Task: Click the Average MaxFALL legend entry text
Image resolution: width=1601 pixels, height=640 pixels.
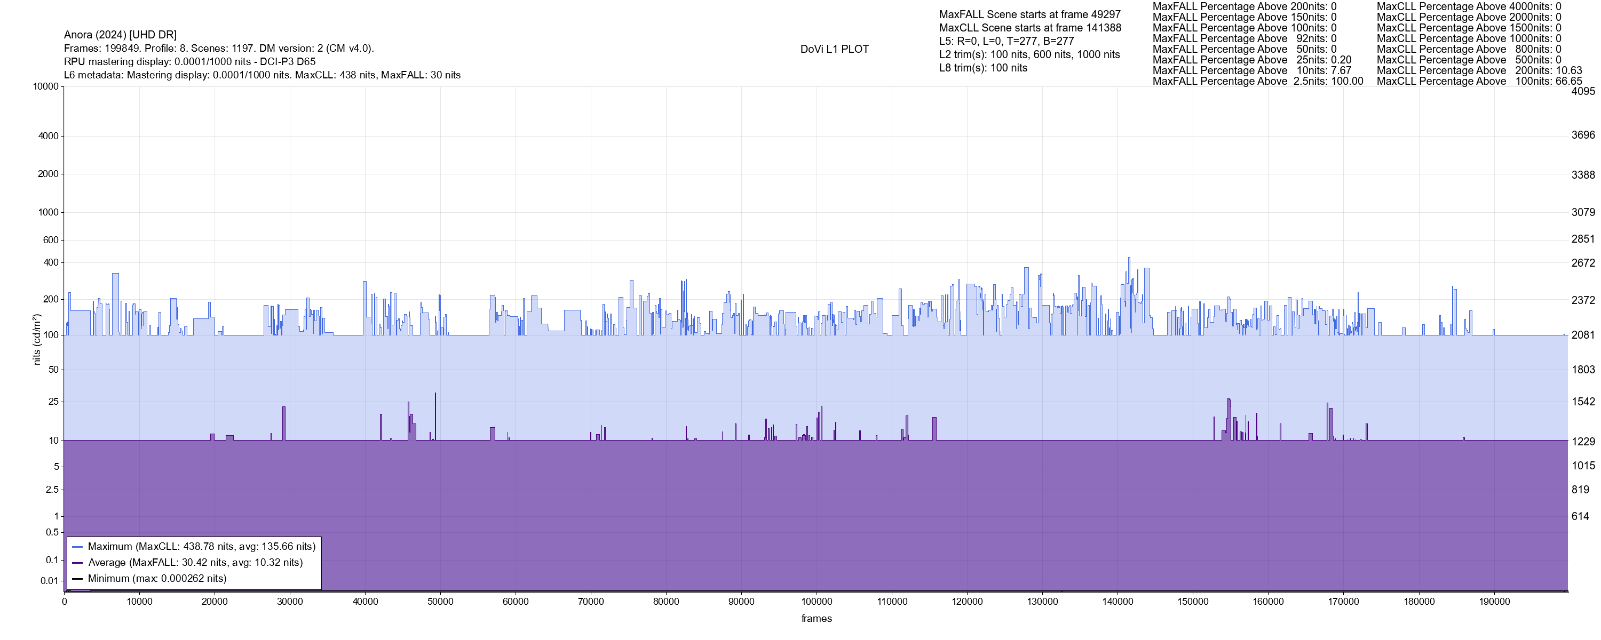Action: click(195, 563)
